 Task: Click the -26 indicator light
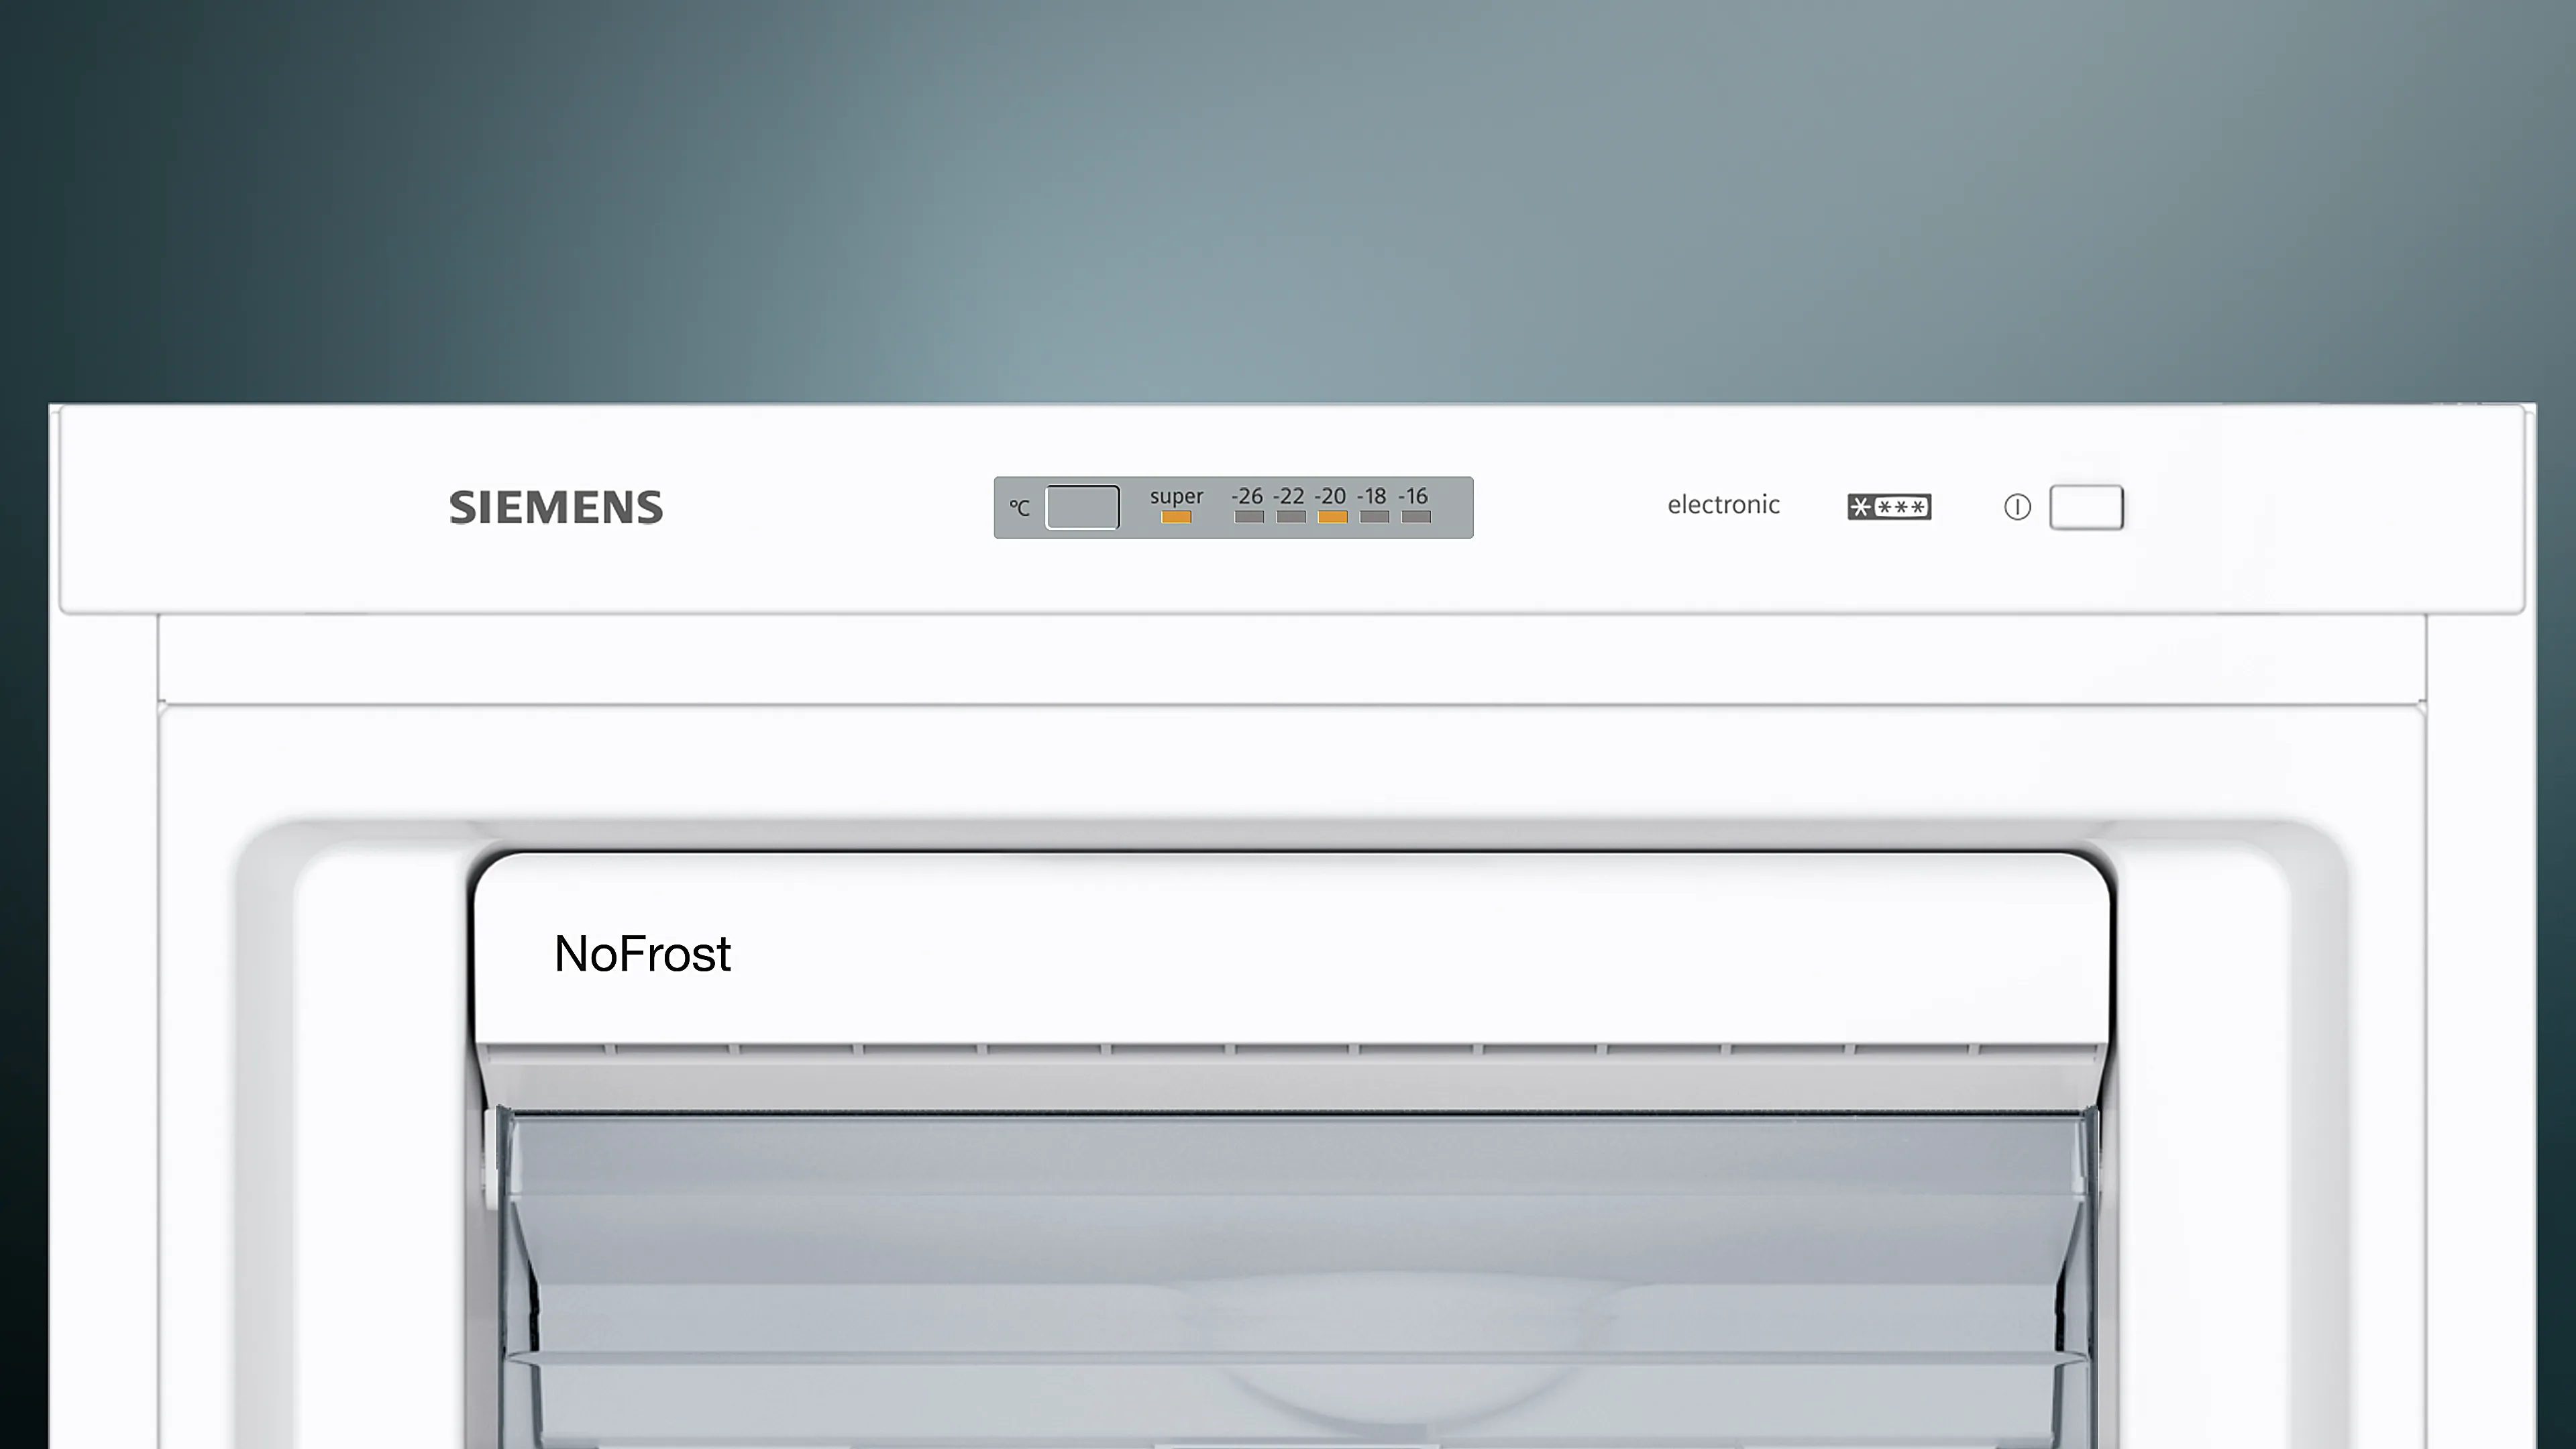point(1249,517)
